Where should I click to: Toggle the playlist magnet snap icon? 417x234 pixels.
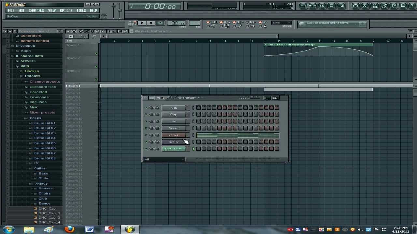click(x=74, y=31)
